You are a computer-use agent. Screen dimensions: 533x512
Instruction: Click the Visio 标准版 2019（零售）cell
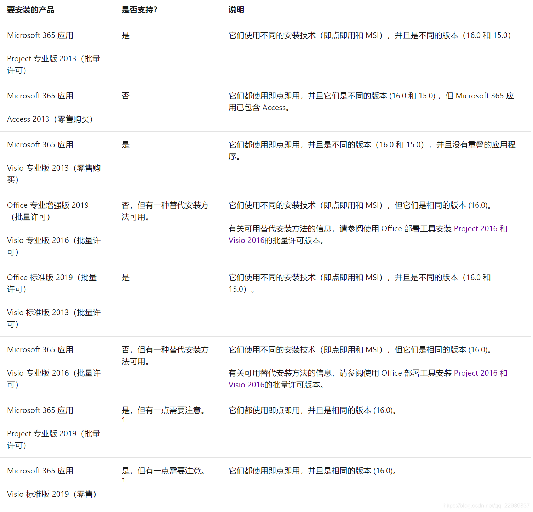(52, 494)
